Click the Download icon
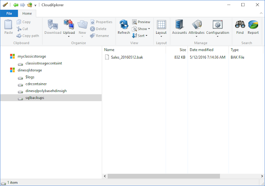The image size is (265, 186). pyautogui.click(x=53, y=25)
